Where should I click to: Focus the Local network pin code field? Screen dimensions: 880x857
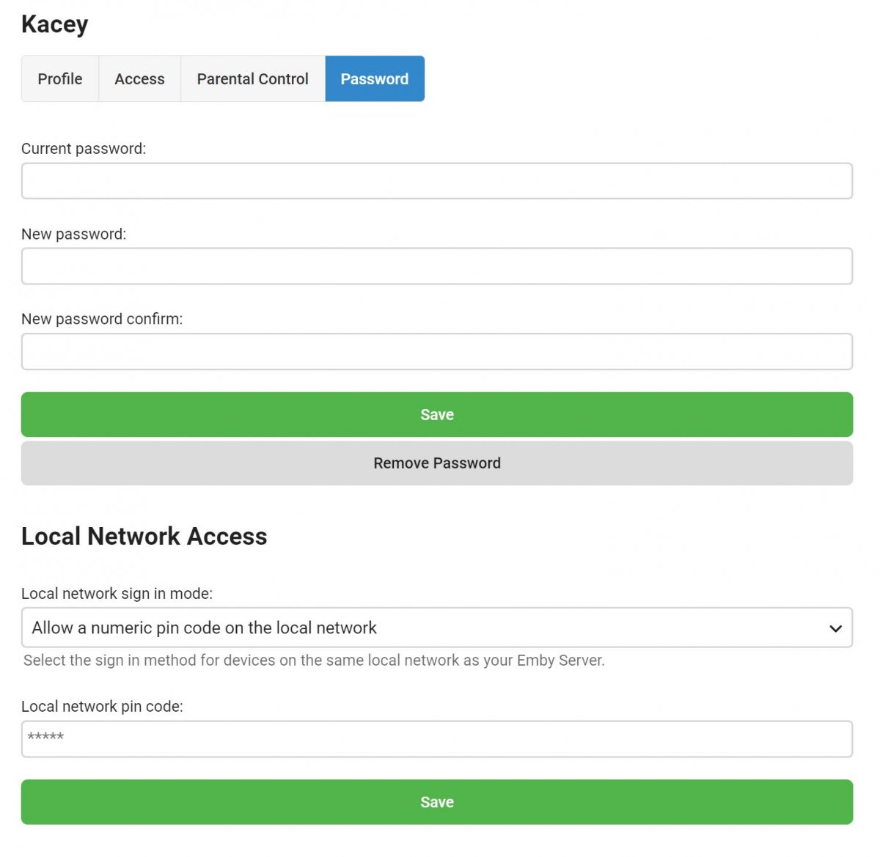tap(436, 739)
